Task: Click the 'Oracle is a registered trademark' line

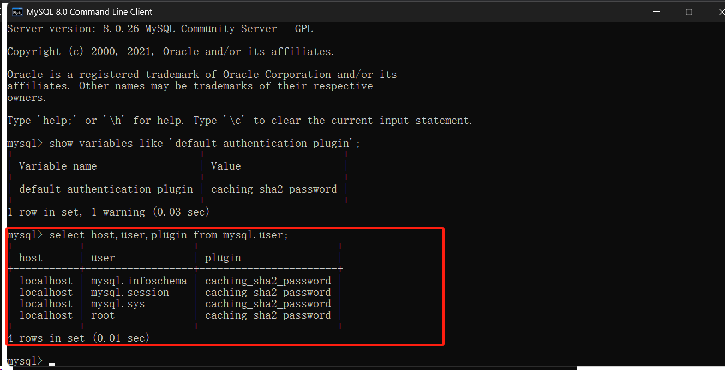Action: tap(202, 75)
